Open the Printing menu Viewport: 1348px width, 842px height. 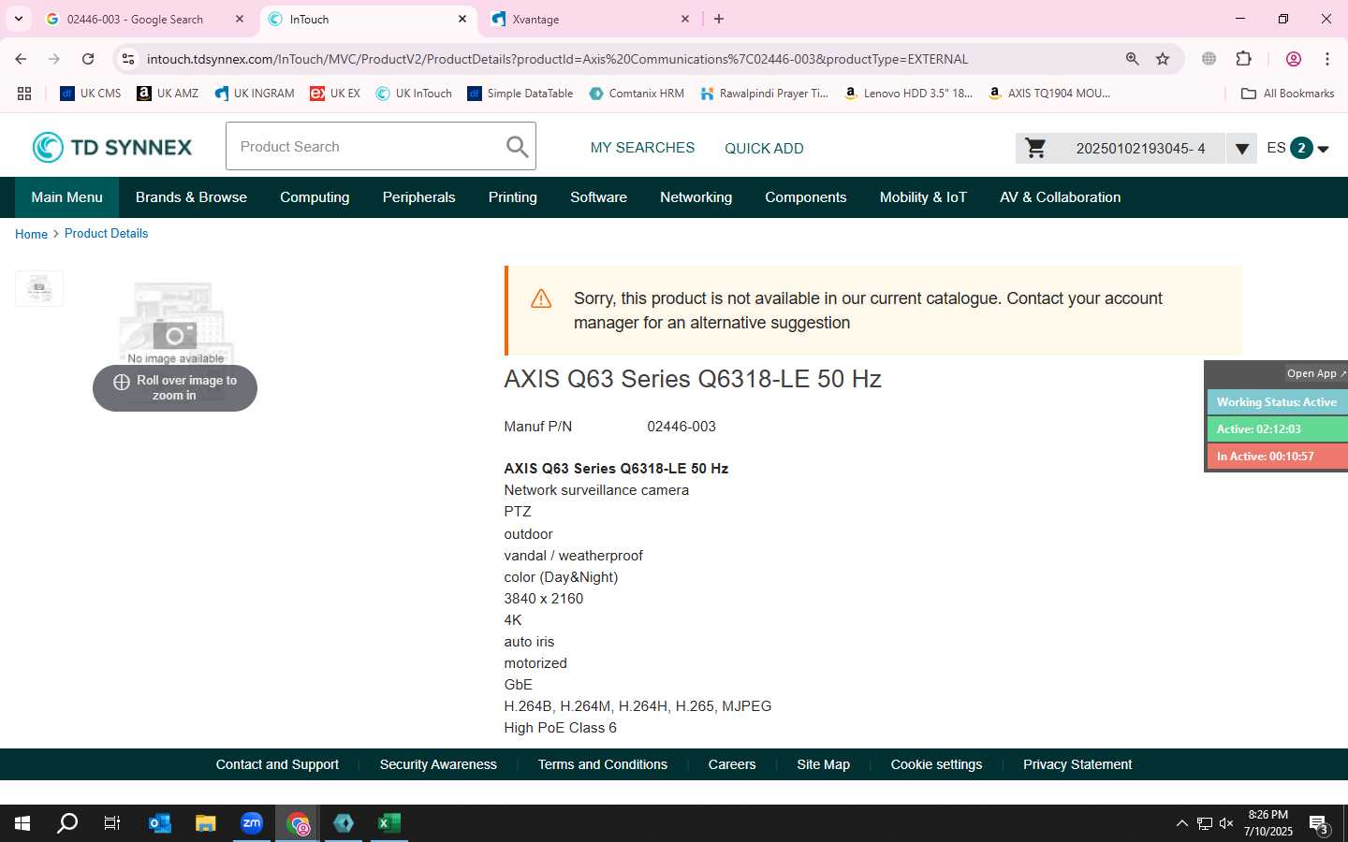(512, 197)
